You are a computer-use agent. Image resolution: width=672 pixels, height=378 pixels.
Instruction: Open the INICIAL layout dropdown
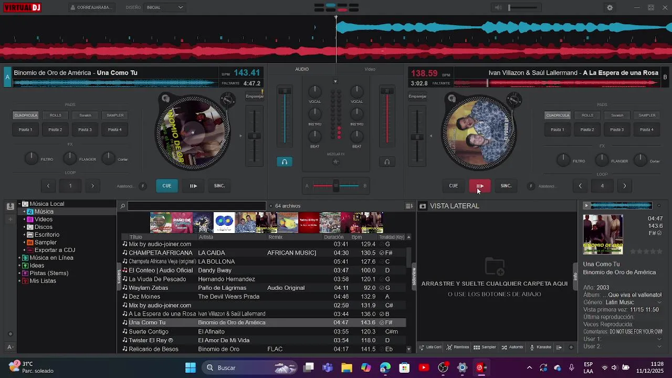pos(165,7)
